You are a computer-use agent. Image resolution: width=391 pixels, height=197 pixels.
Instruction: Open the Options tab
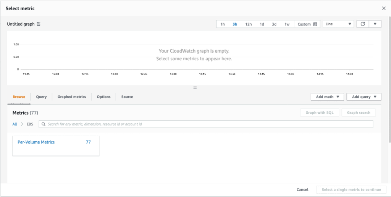tap(104, 97)
